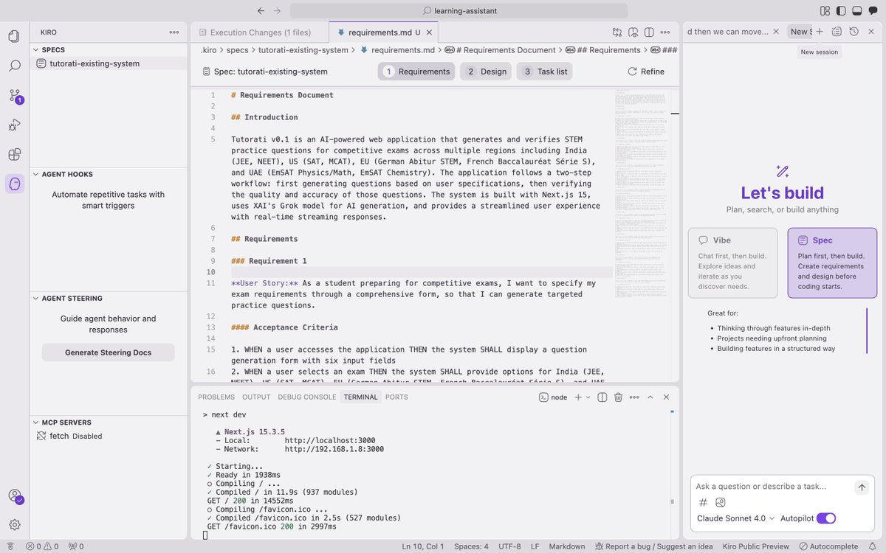The image size is (886, 553).
Task: Toggle the bottom panel visibility icon
Action: [857, 11]
